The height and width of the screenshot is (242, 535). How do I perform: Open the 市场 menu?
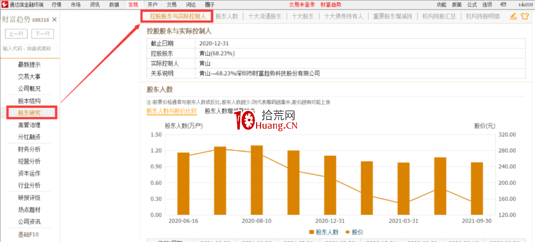pos(76,4)
